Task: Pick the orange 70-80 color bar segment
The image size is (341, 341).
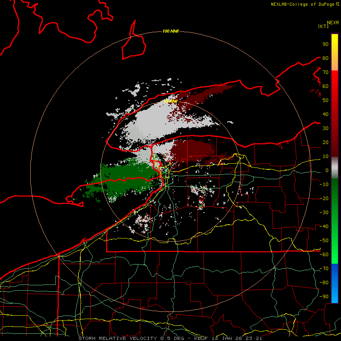Action: 335,65
